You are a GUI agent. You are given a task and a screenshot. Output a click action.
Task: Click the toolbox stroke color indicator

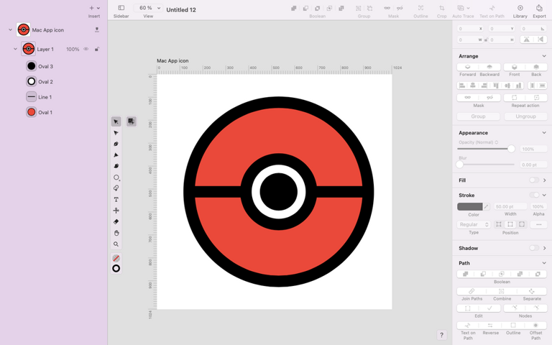(116, 269)
